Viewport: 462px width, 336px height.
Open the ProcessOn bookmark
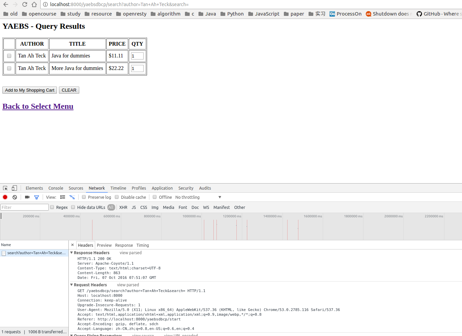coord(345,14)
